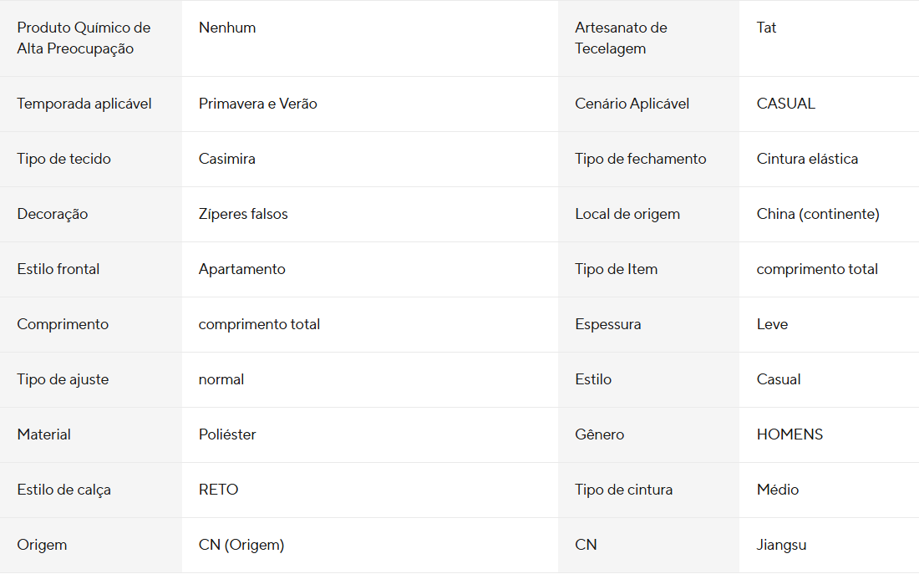Image resolution: width=919 pixels, height=574 pixels.
Task: Click the 'Cintura elástica' closure value
Action: tap(807, 159)
